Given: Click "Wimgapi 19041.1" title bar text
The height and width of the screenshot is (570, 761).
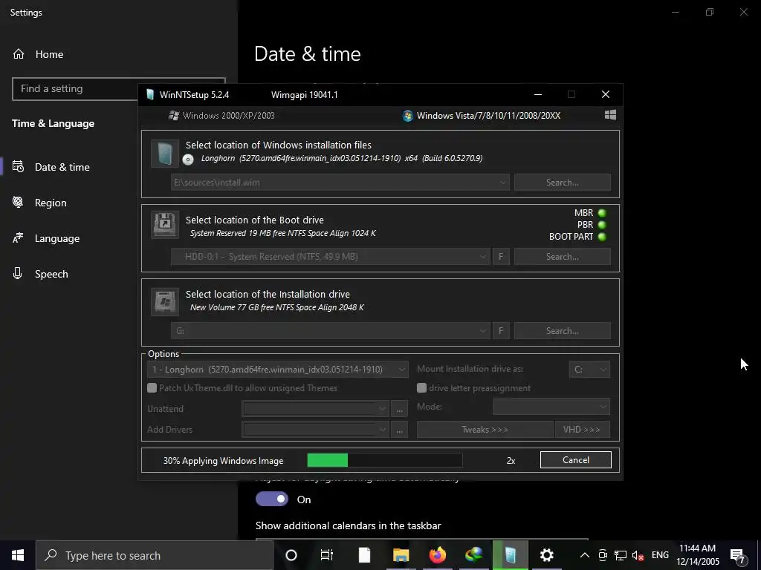Looking at the screenshot, I should (304, 95).
